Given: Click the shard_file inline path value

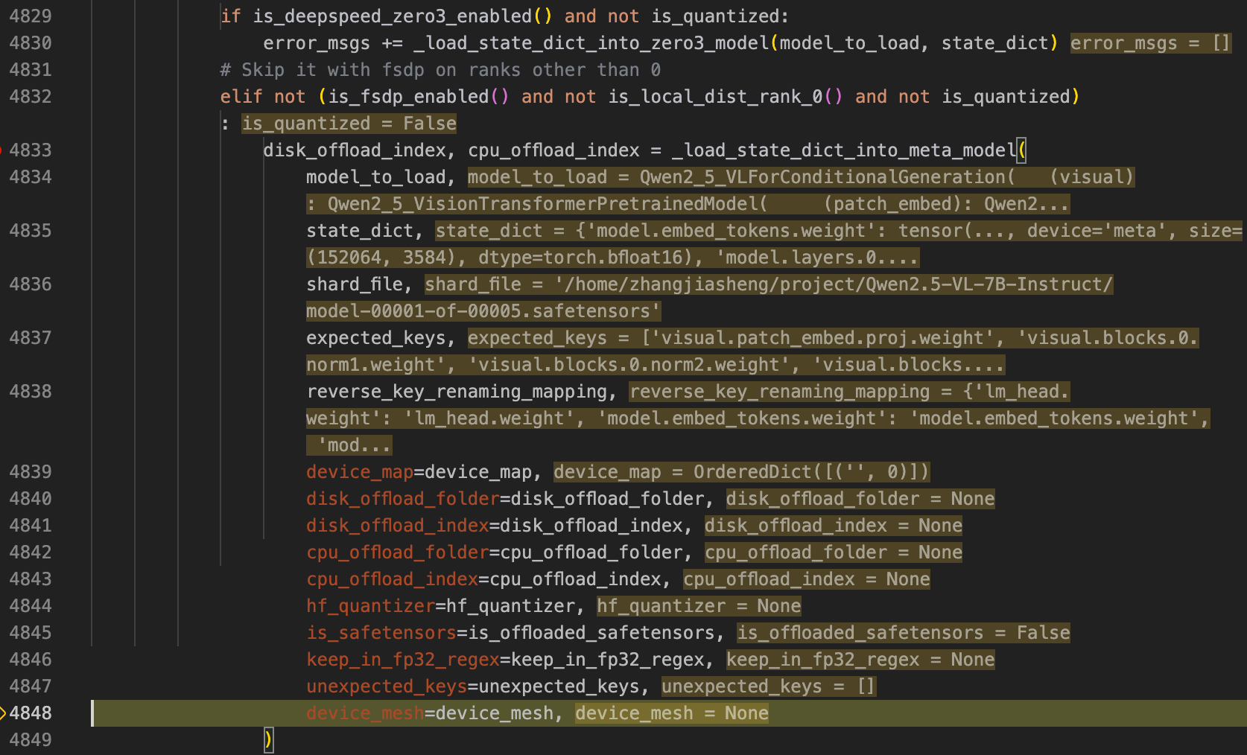Looking at the screenshot, I should point(768,284).
